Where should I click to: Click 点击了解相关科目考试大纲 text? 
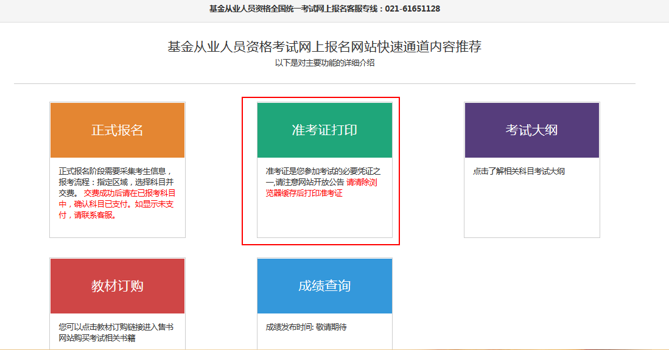(x=519, y=172)
